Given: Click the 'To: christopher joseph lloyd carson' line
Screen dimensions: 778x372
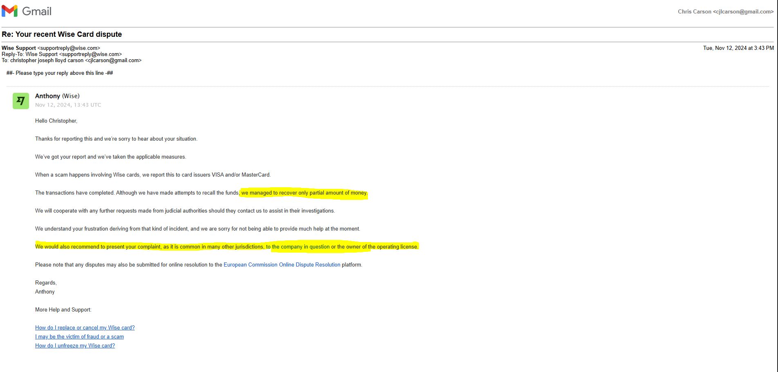Looking at the screenshot, I should [72, 60].
